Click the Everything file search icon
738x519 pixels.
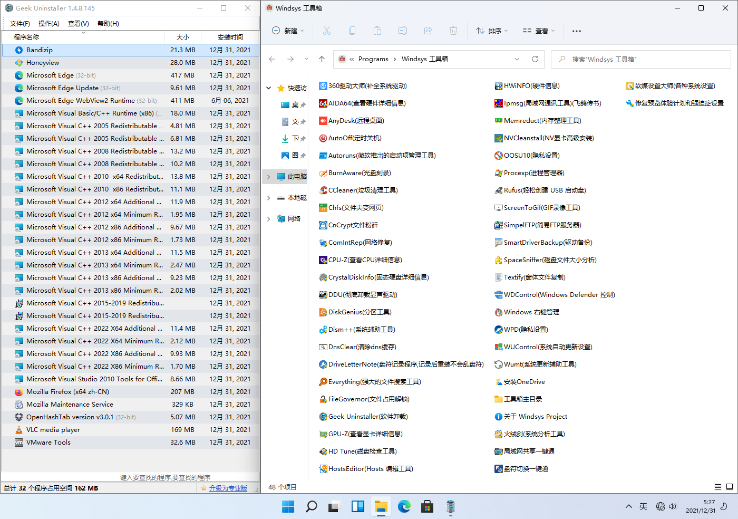323,382
